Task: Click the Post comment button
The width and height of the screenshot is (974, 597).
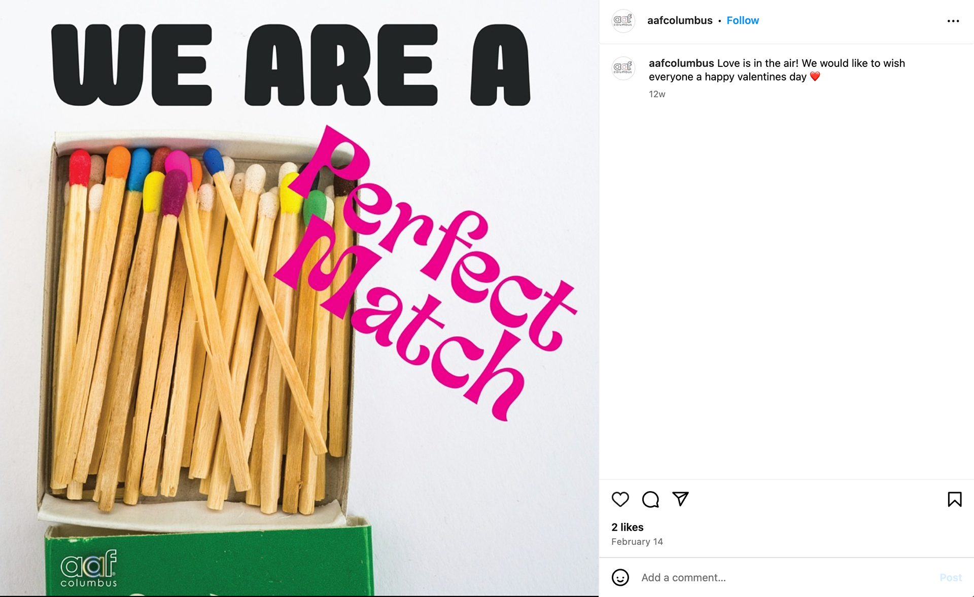Action: pyautogui.click(x=951, y=577)
